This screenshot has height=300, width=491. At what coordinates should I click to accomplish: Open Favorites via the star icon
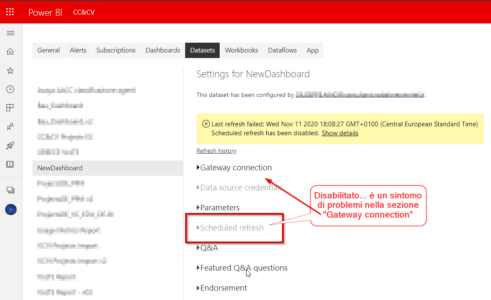tap(11, 70)
